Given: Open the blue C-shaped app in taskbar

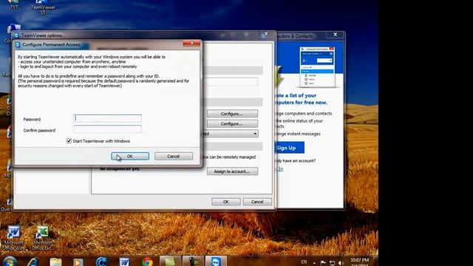Looking at the screenshot, I should (x=101, y=262).
